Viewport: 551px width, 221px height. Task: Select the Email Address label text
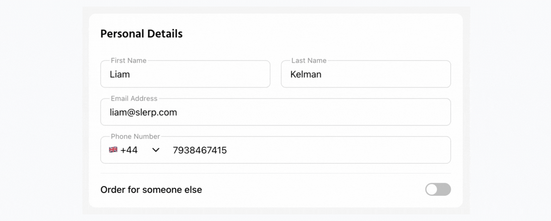133,98
